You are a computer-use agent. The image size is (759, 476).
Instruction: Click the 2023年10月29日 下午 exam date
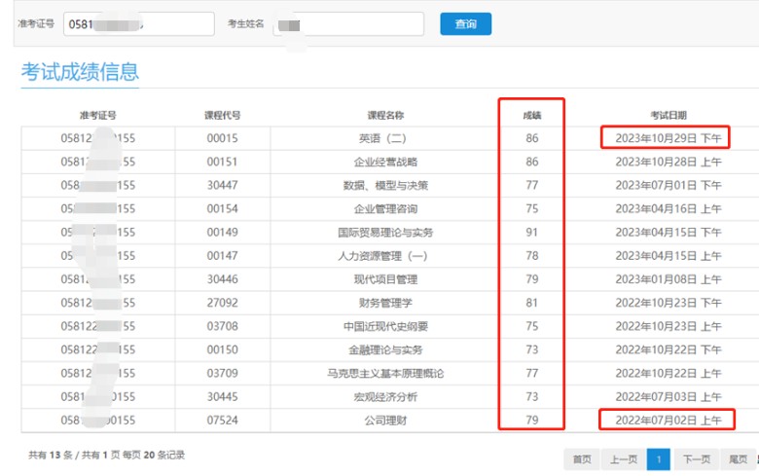pyautogui.click(x=668, y=138)
